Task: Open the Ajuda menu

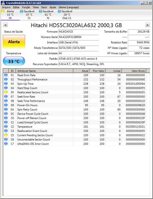Action: tap(53, 7)
